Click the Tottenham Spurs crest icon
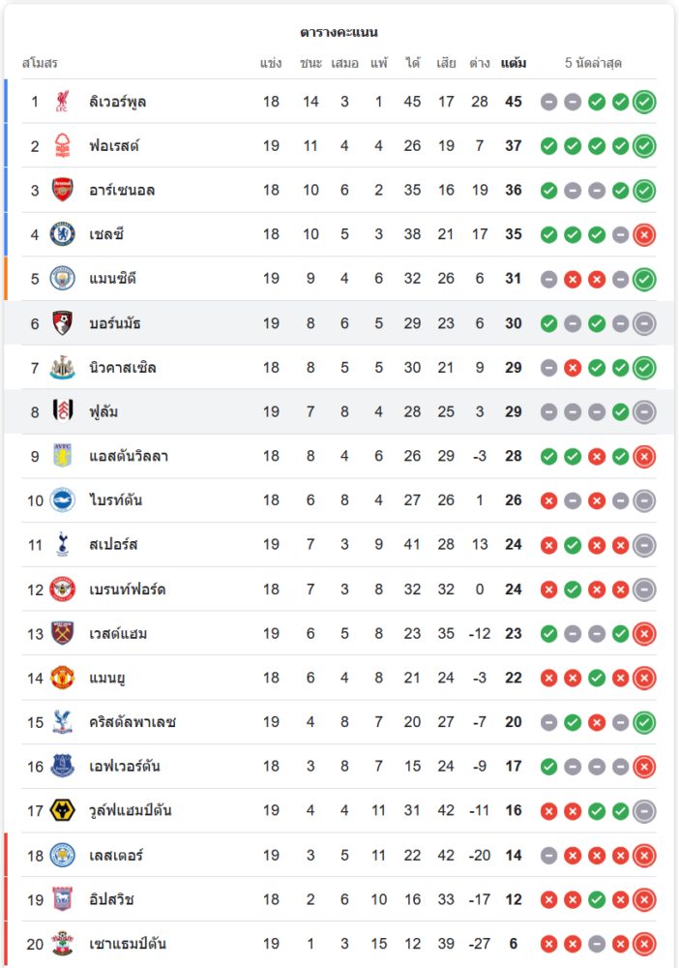 pyautogui.click(x=63, y=545)
